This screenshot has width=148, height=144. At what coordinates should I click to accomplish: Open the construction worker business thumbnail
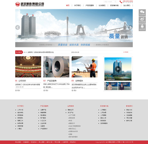coord(84,67)
